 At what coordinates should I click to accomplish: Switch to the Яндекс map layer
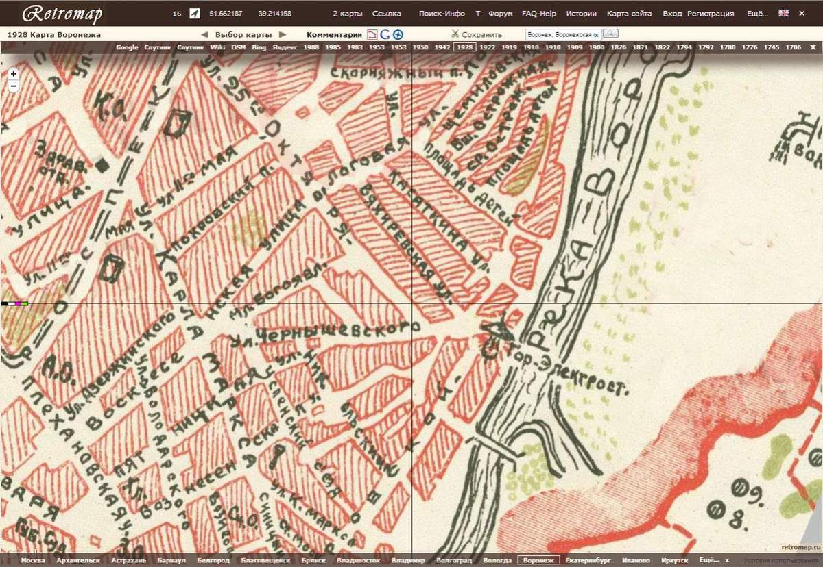285,47
